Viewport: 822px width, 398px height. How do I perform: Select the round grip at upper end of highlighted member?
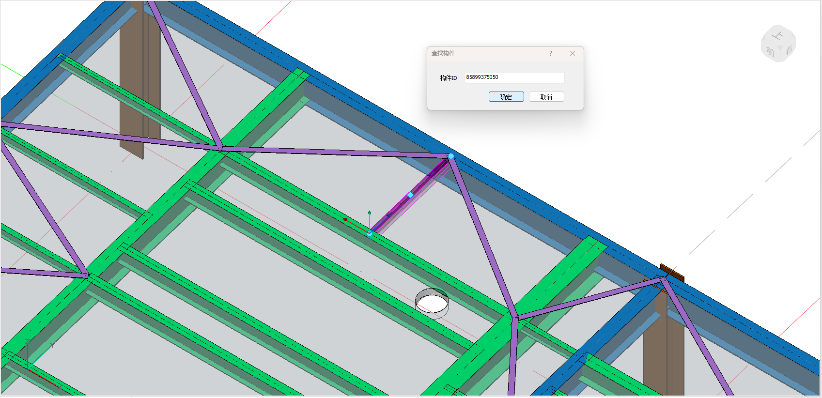point(451,156)
